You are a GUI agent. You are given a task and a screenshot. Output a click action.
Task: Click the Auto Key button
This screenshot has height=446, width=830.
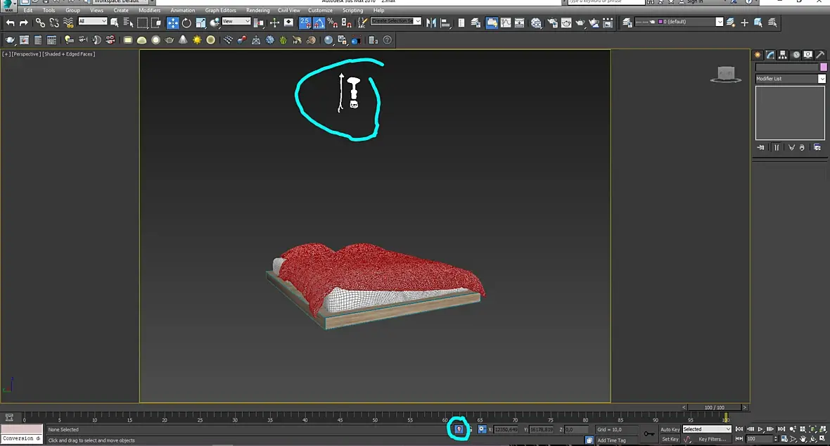[670, 429]
